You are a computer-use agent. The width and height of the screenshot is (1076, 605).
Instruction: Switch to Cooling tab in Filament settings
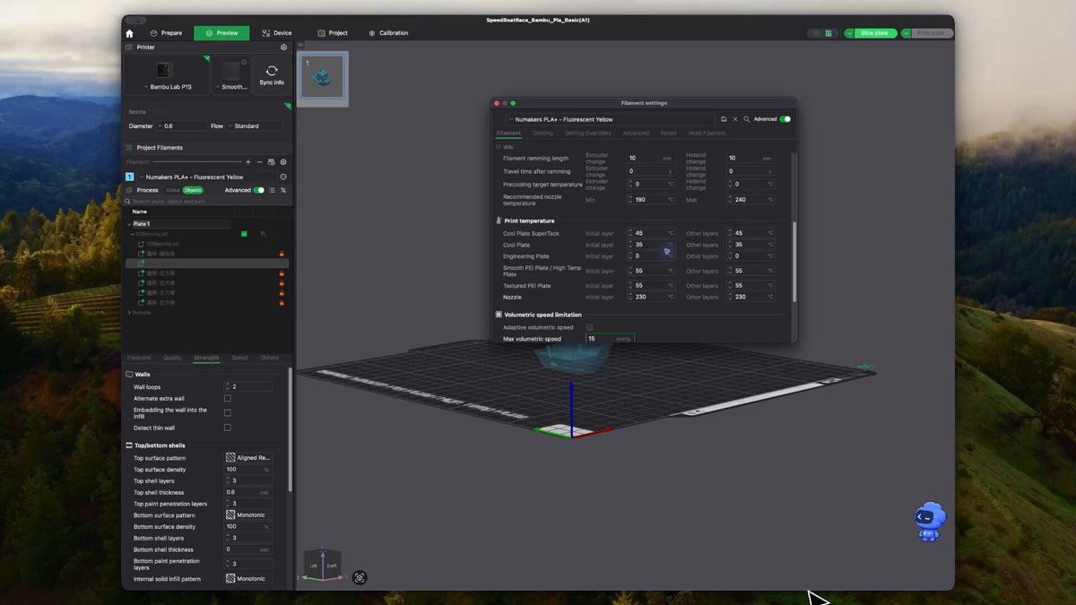point(543,133)
